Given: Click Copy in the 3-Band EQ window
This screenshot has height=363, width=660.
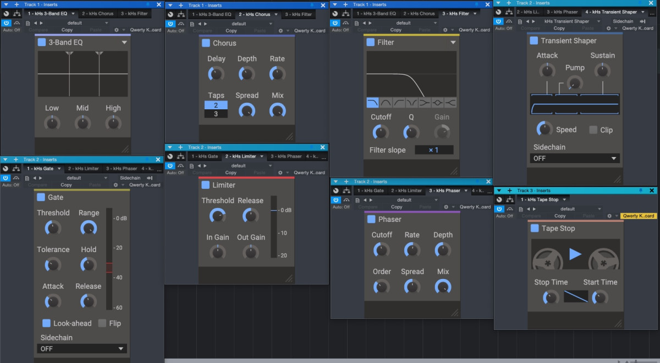Looking at the screenshot, I should point(67,30).
